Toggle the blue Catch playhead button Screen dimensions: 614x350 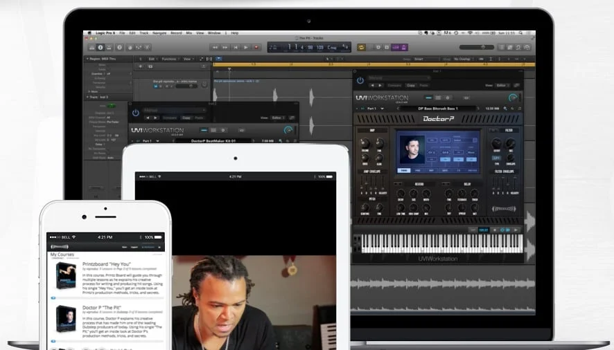(219, 59)
